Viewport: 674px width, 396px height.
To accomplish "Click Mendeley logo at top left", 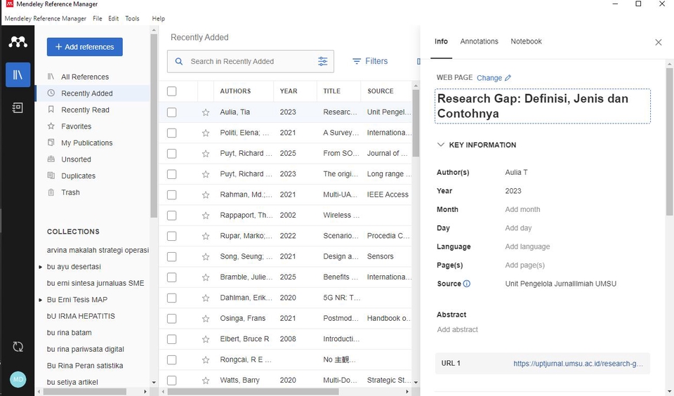I will (x=18, y=42).
